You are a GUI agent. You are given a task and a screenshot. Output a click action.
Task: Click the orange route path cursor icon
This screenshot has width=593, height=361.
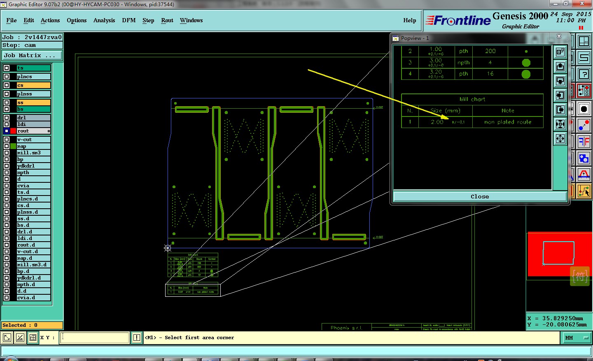[584, 191]
